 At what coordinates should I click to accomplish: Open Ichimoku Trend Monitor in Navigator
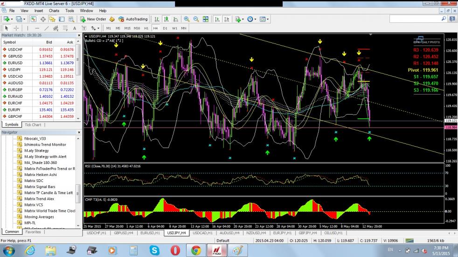pyautogui.click(x=45, y=144)
